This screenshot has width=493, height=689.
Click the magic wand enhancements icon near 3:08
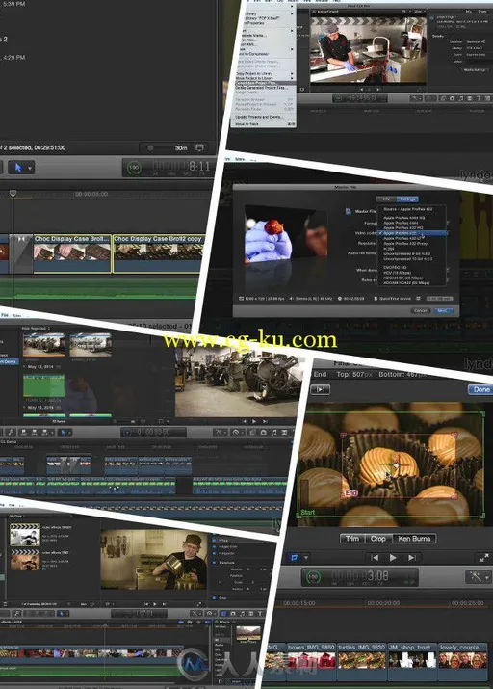pyautogui.click(x=476, y=576)
